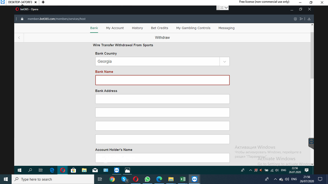The height and width of the screenshot is (184, 328).
Task: Click local taskbar volume icon
Action: pyautogui.click(x=287, y=179)
